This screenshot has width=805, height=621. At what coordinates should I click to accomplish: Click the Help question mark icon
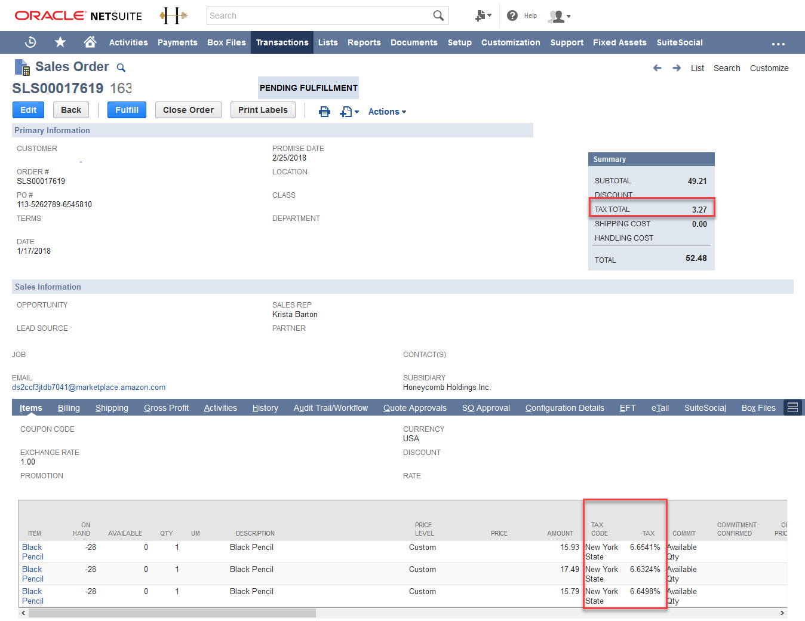[x=512, y=16]
